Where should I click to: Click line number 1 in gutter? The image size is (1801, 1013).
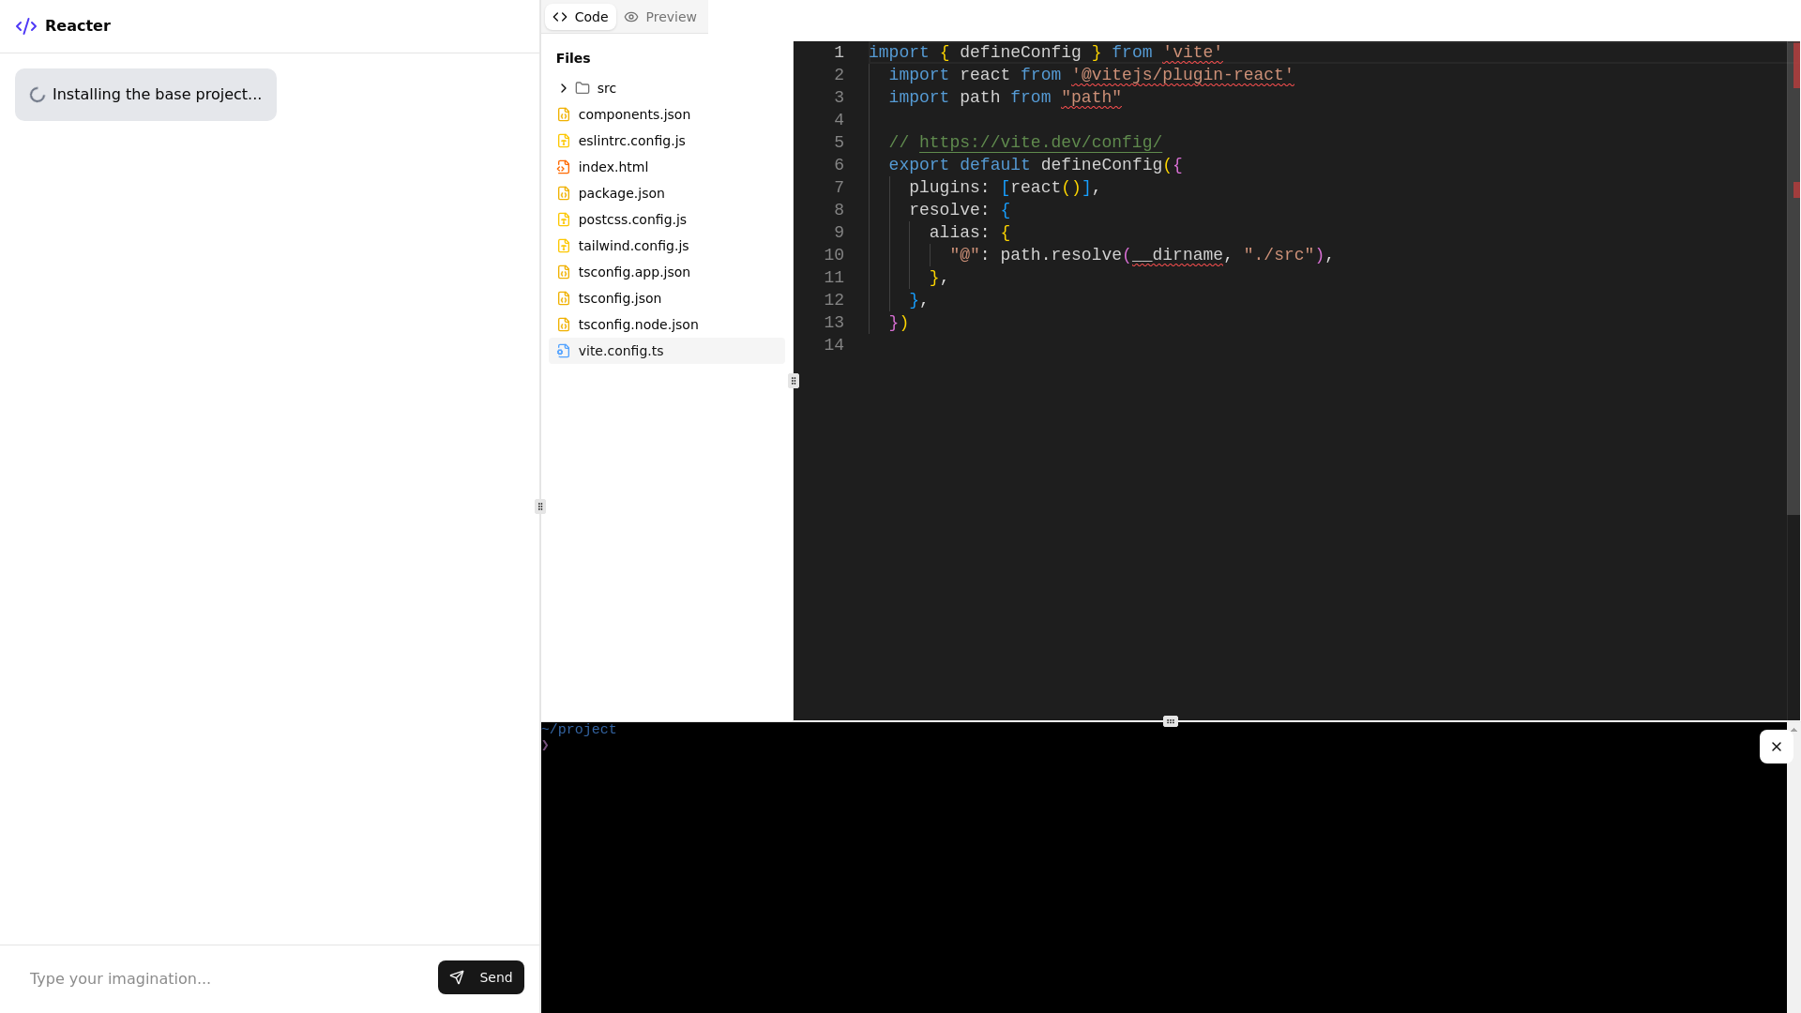(x=840, y=53)
